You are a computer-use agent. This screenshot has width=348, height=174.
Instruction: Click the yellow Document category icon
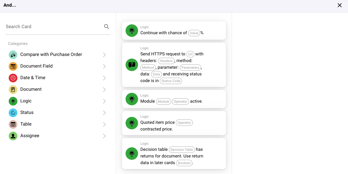[x=13, y=89]
